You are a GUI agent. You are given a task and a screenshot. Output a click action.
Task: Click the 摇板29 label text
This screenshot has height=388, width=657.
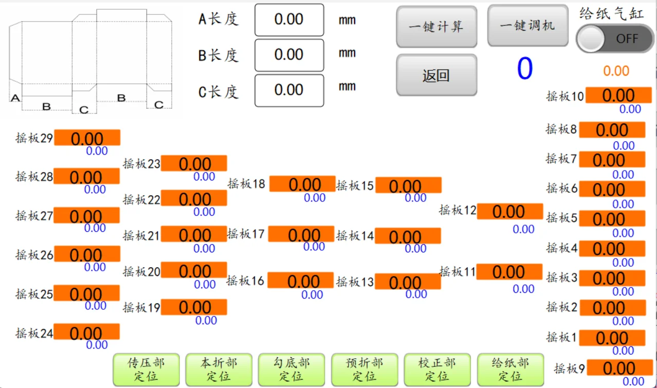pos(34,138)
